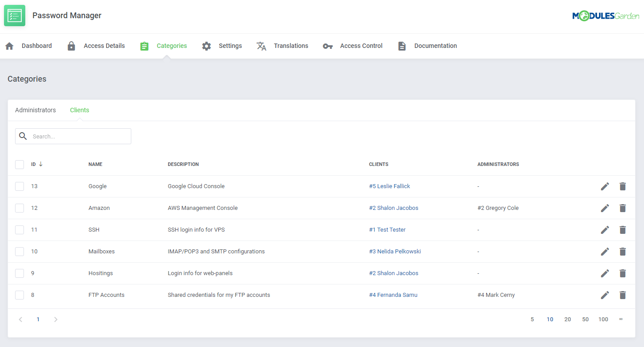Screen dimensions: 644x347
Task: Select the Clients tab
Action: point(79,110)
